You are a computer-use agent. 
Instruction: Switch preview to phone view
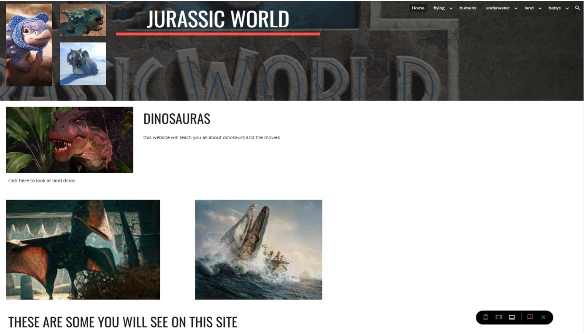(x=485, y=317)
